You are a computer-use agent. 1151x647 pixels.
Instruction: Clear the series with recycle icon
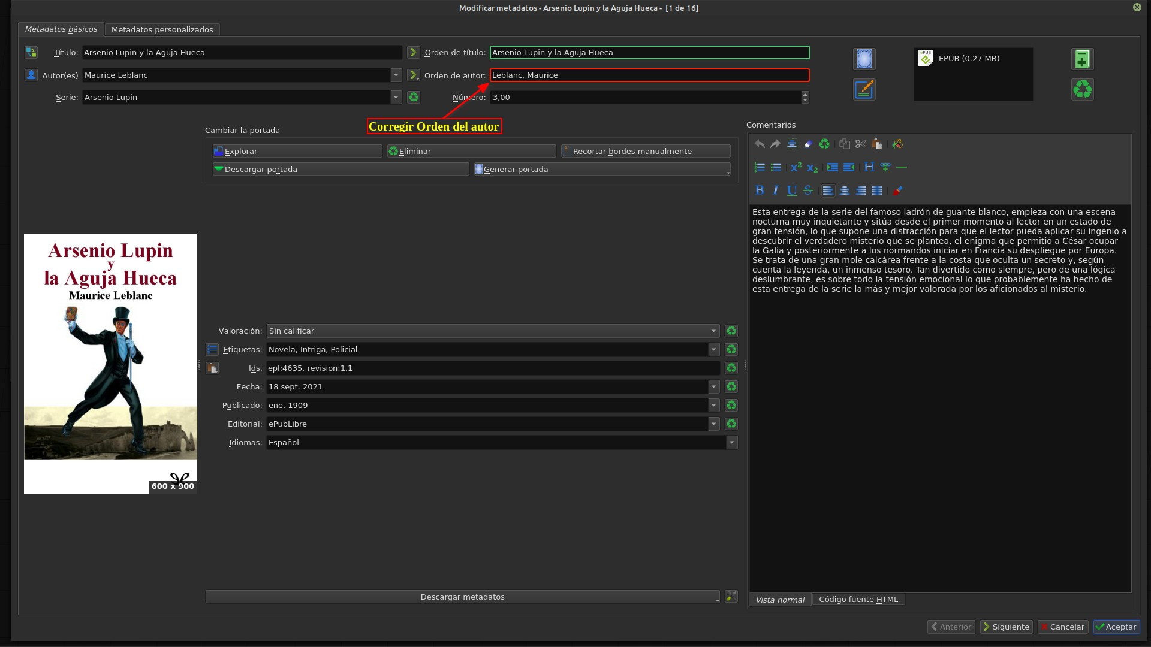414,97
